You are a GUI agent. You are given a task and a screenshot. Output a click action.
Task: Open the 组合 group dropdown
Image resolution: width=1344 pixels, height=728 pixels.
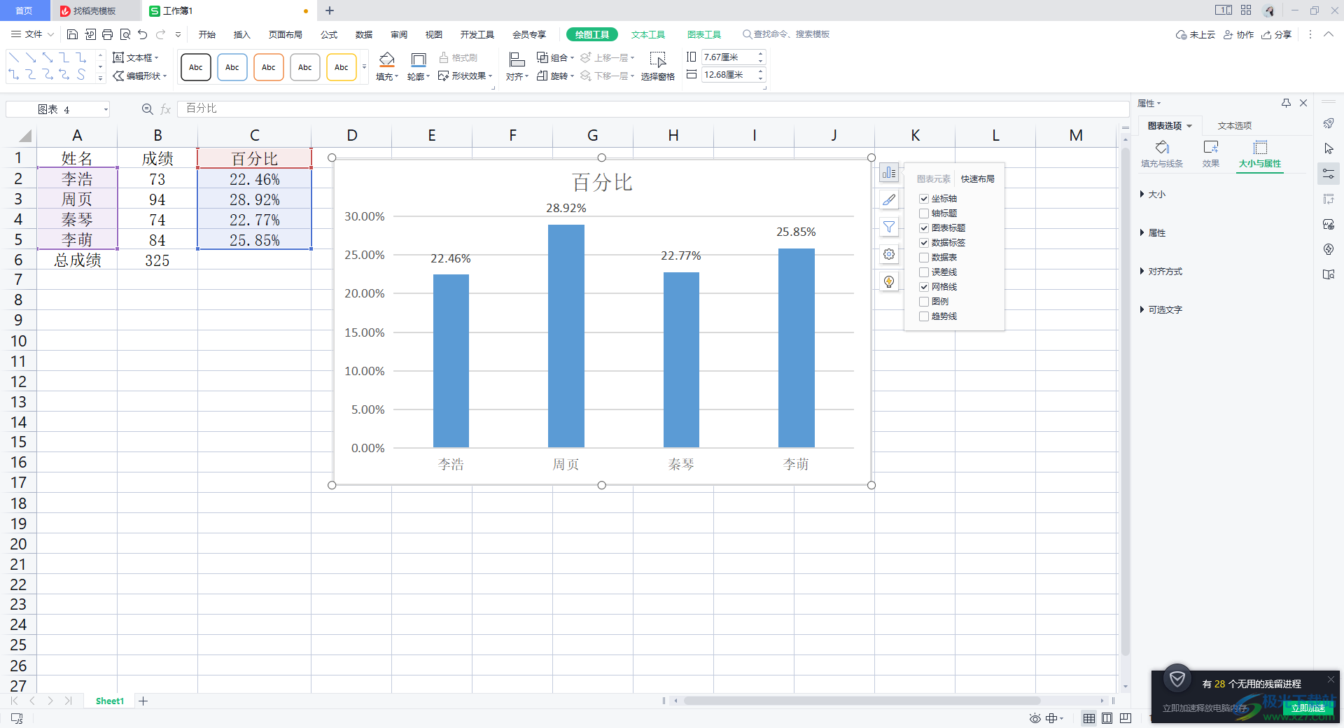tap(555, 57)
